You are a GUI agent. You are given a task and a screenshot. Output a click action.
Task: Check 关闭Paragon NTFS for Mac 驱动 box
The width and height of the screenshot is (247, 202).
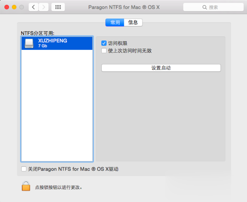pyautogui.click(x=24, y=169)
